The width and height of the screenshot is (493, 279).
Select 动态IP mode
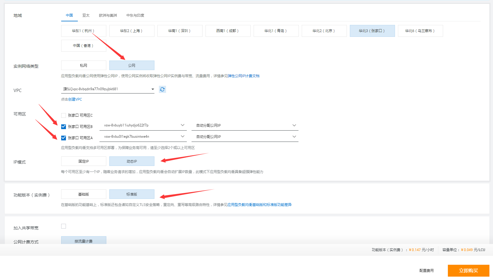point(132,161)
